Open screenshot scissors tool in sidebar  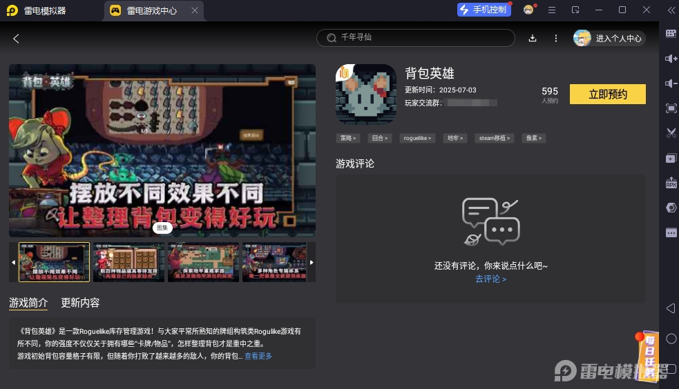click(671, 132)
